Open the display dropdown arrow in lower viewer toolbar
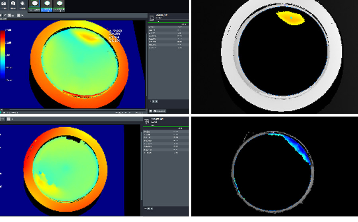 pyautogui.click(x=13, y=119)
